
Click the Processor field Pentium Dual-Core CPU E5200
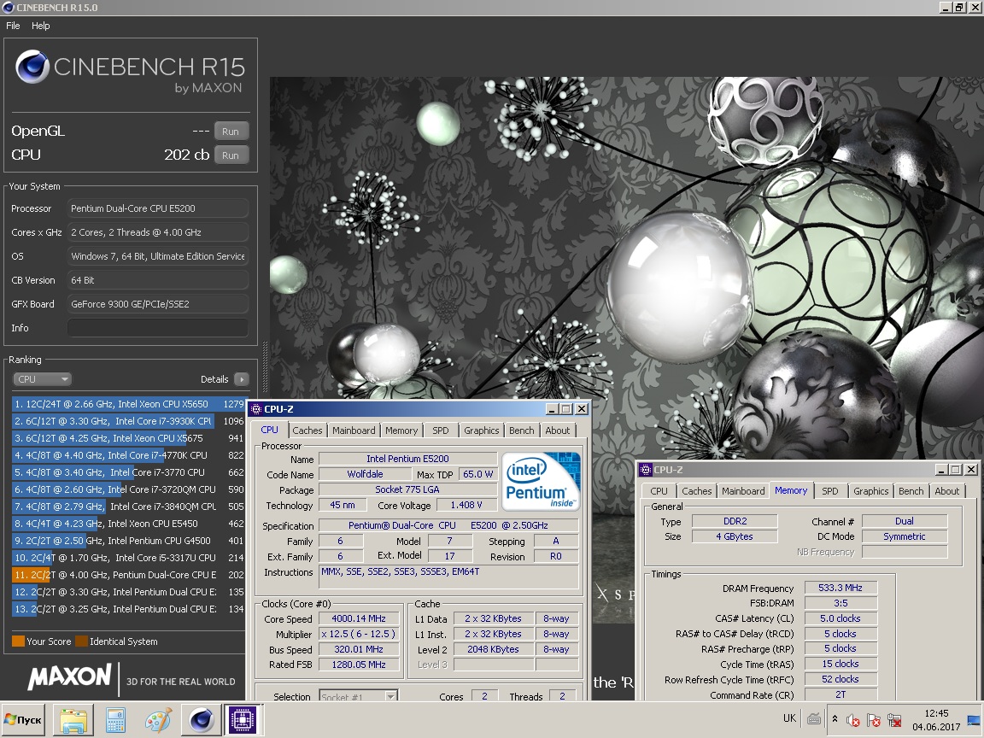157,208
